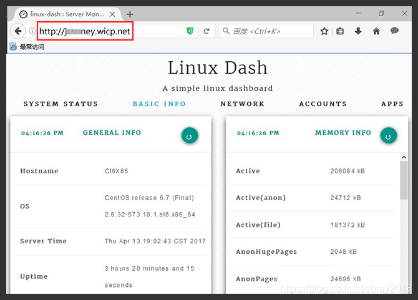The width and height of the screenshot is (418, 300).
Task: Open chat bubble icon in toolbar
Action: [394, 31]
